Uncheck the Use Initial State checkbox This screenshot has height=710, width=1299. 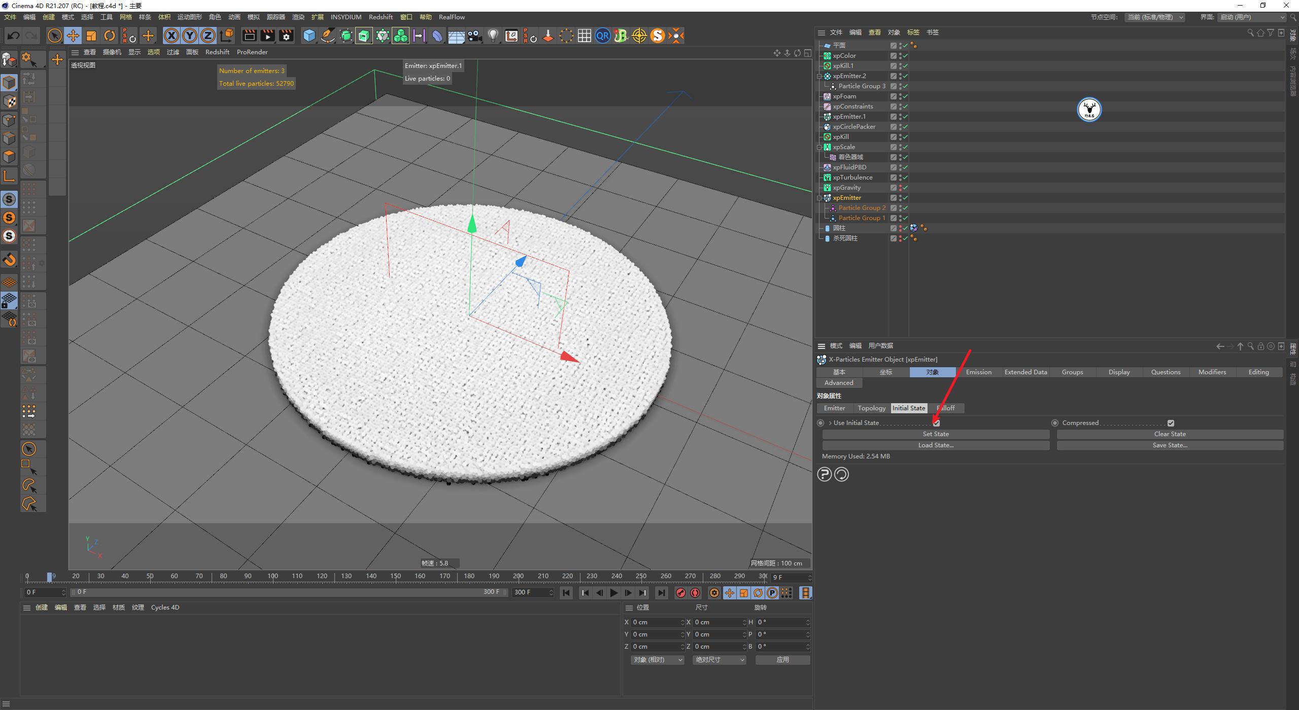click(936, 422)
